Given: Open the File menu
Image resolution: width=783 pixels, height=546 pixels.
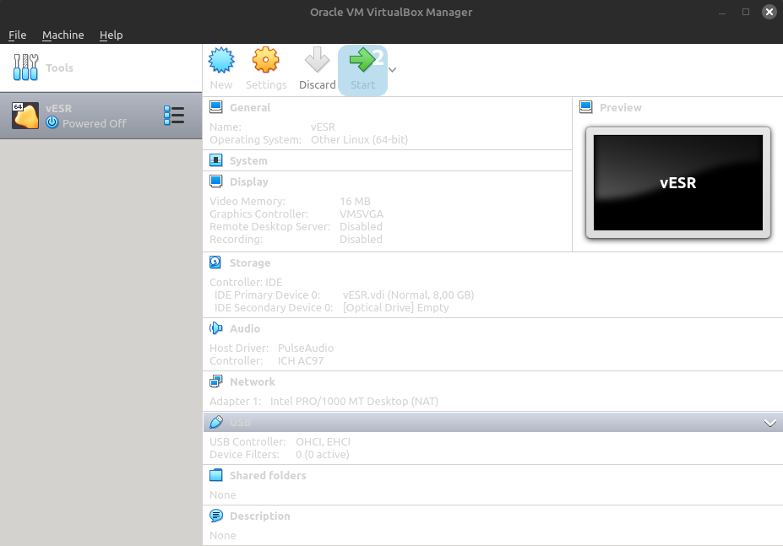Looking at the screenshot, I should (x=18, y=35).
